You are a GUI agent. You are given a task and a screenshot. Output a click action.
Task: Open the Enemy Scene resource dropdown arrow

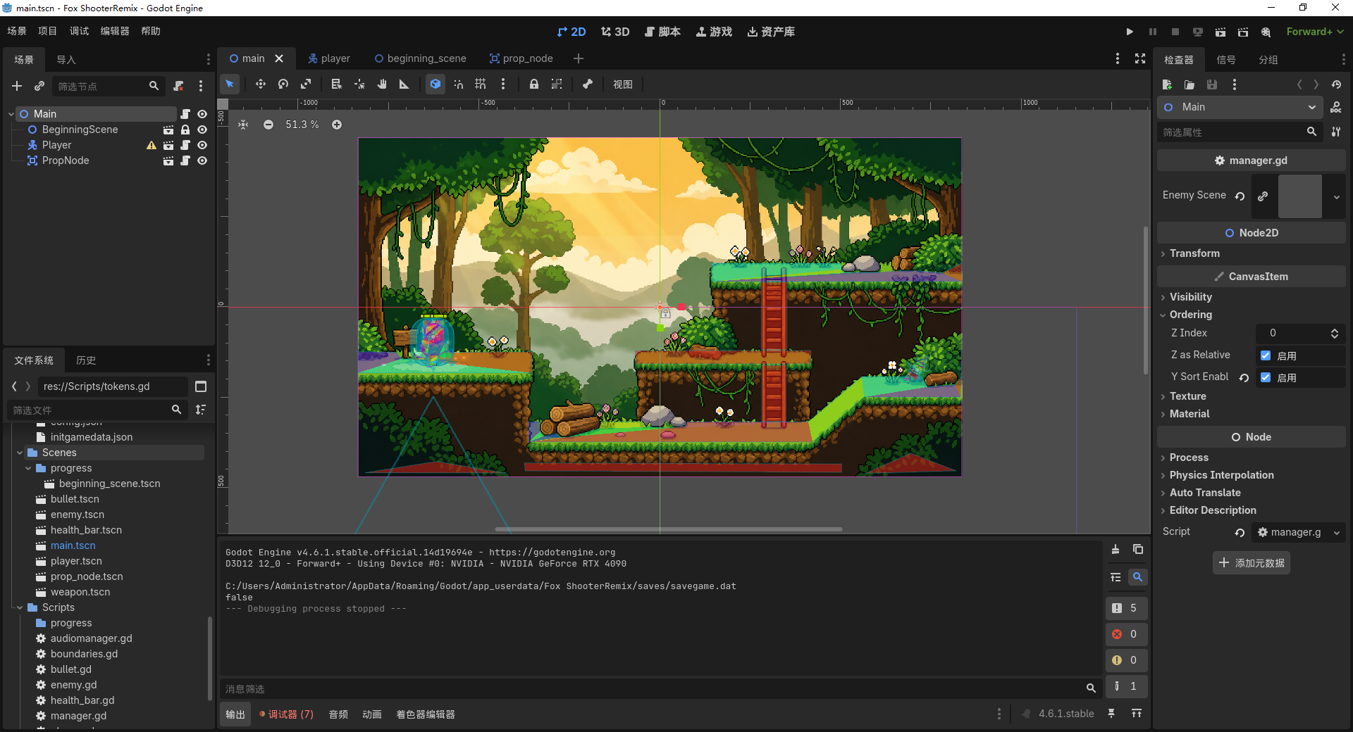[x=1336, y=196]
